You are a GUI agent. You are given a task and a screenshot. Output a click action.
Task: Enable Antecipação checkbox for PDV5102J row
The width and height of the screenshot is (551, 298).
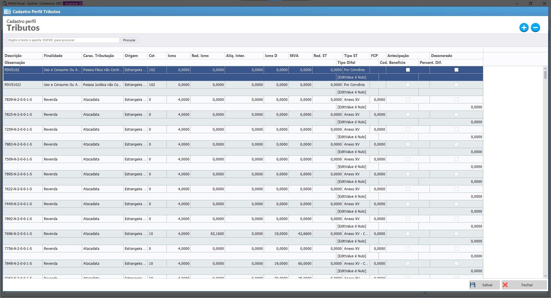[x=408, y=85]
